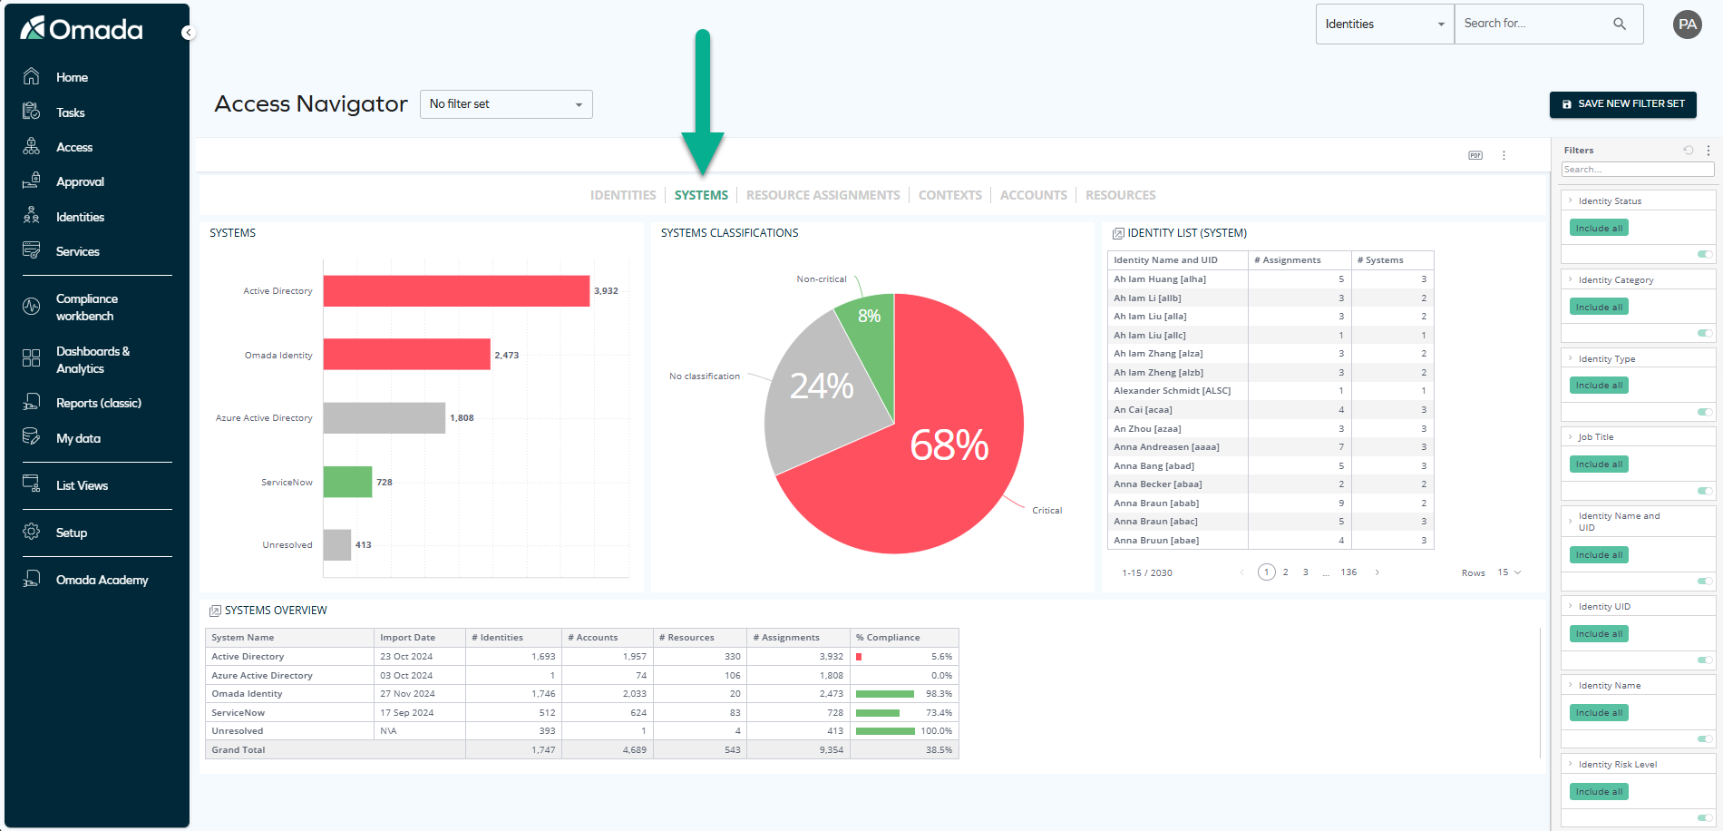Click the Identity List (System) expand icon

[x=1118, y=234]
